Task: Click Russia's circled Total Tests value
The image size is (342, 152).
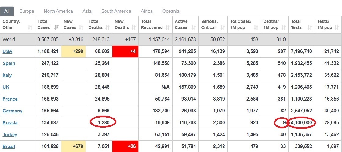Action: (x=301, y=123)
